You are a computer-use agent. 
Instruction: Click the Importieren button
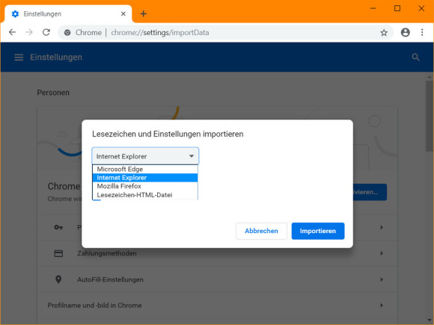coord(318,231)
